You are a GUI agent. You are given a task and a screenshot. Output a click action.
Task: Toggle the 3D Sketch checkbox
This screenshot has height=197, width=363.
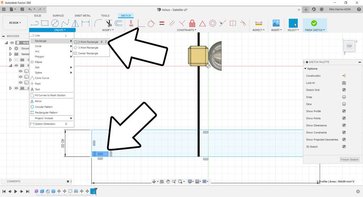coord(344,147)
